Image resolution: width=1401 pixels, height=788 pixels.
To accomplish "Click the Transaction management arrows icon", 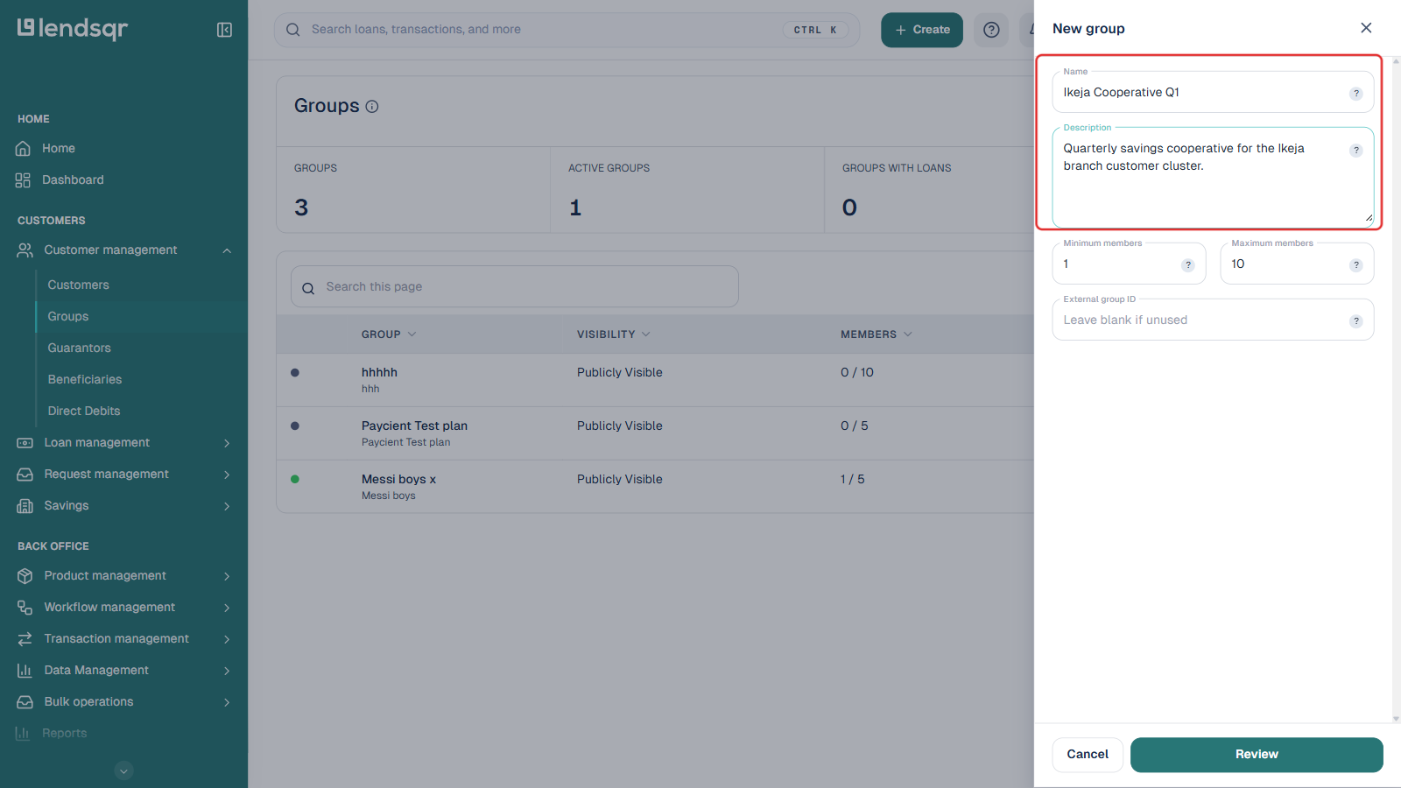I will 25,638.
